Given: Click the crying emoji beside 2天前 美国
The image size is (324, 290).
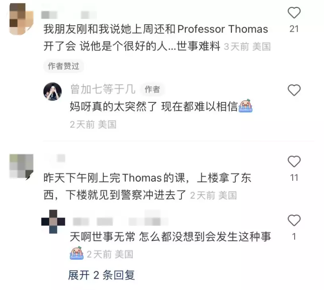Looking at the screenshot, I should (x=77, y=253).
